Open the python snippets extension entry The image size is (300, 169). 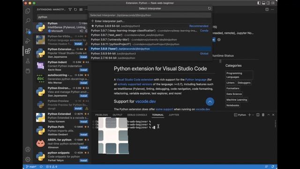click(x=62, y=156)
